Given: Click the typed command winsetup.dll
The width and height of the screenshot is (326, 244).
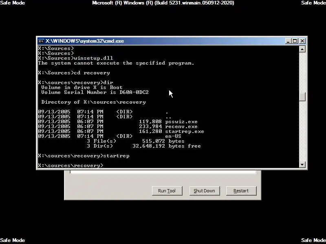Looking at the screenshot, I should 94,58.
